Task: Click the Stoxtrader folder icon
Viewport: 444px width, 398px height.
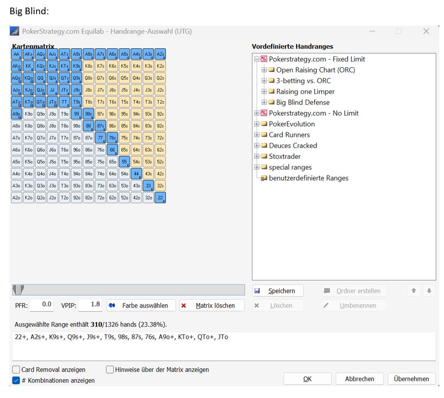Action: [x=264, y=156]
